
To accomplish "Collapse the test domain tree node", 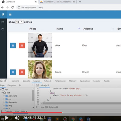I will [2, 93].
